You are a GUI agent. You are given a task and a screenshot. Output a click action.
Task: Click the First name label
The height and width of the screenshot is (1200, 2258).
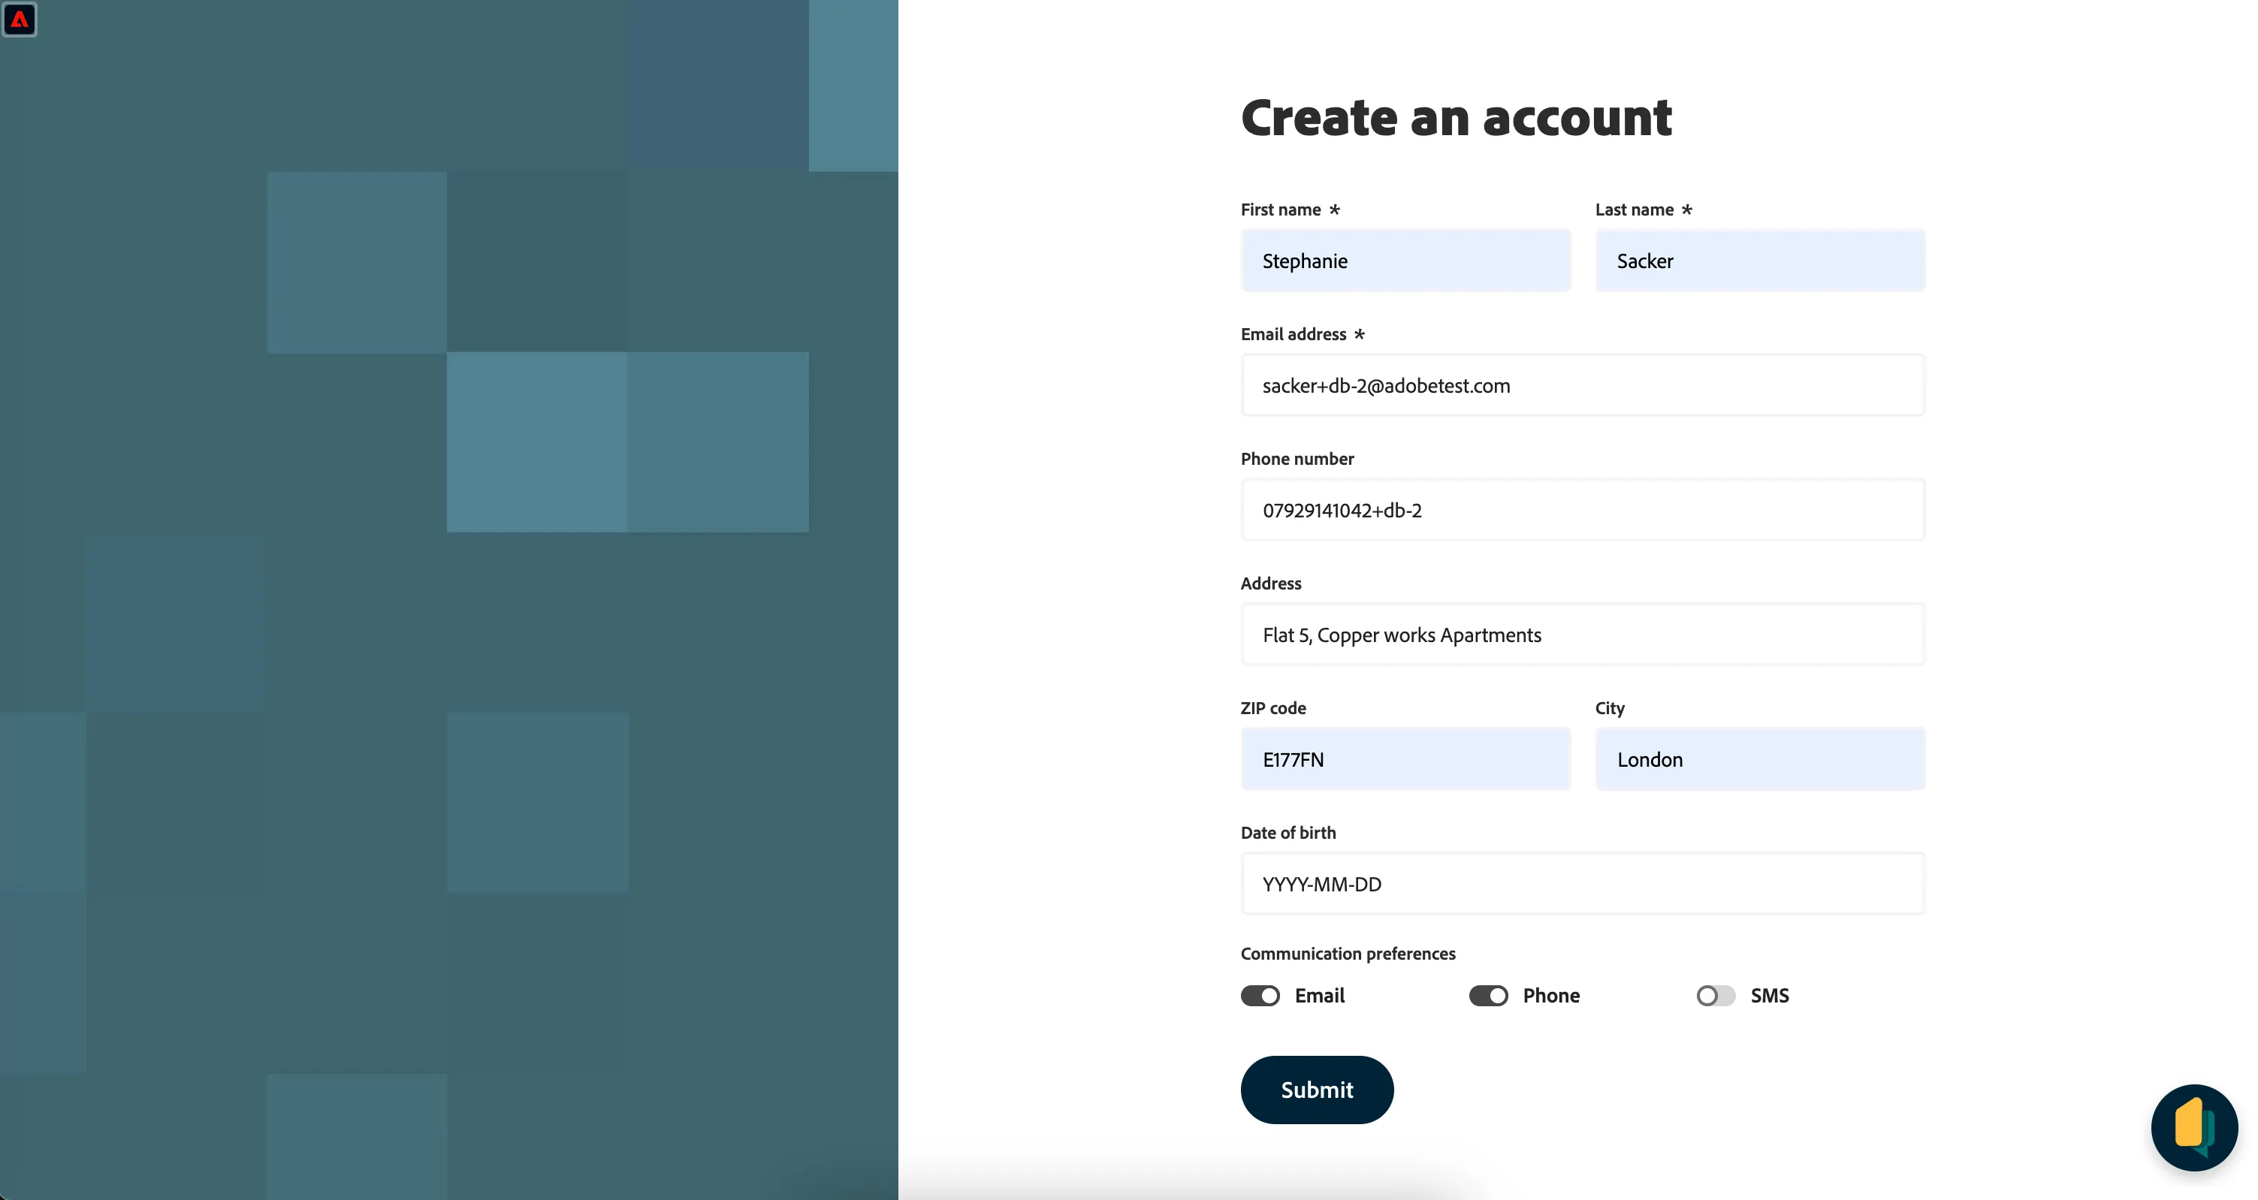pyautogui.click(x=1281, y=210)
